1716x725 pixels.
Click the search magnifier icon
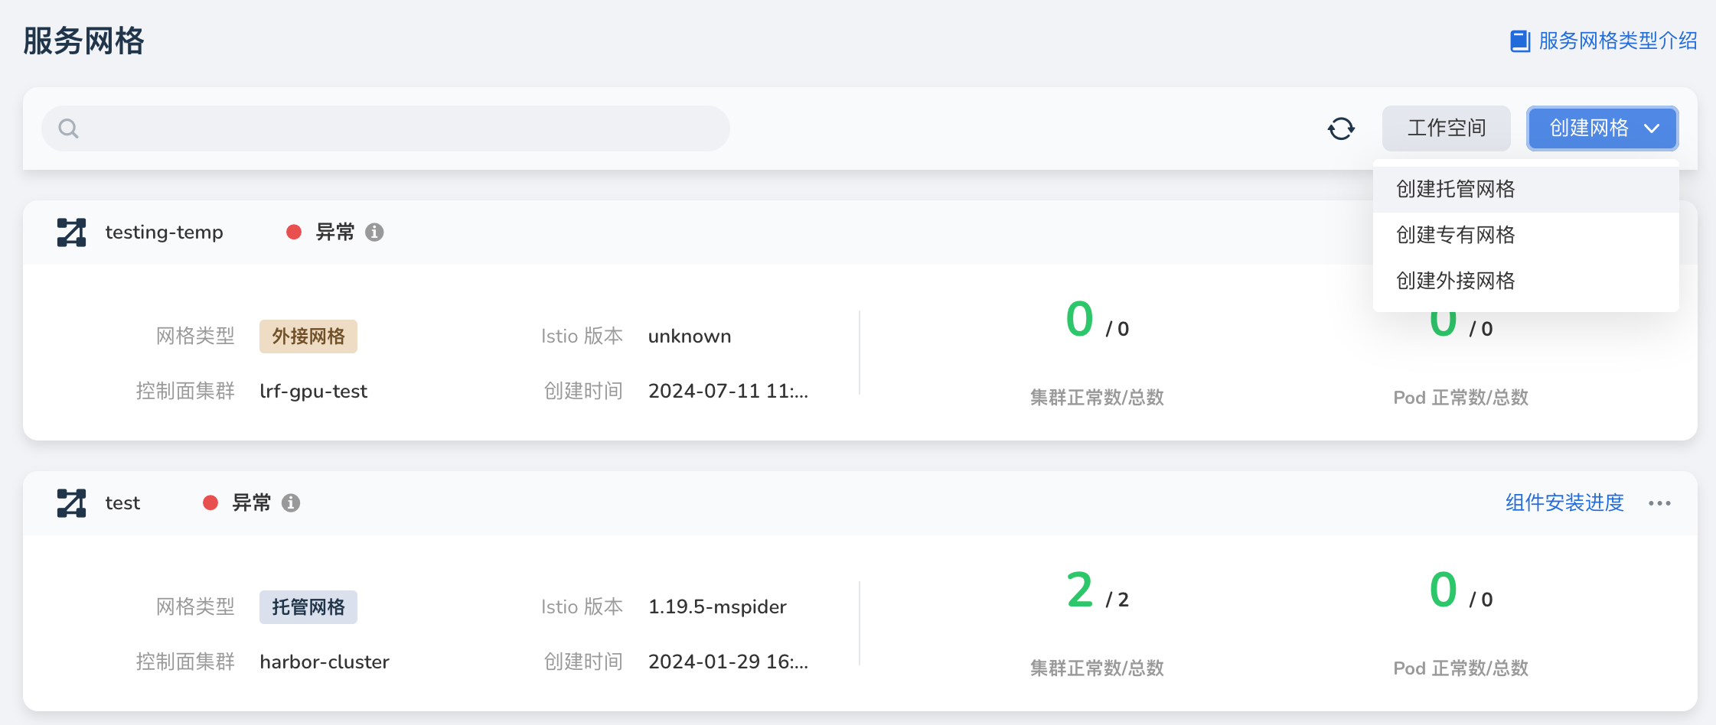(67, 128)
